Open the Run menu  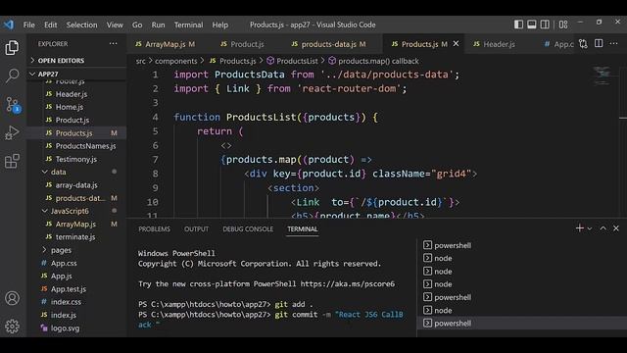158,25
